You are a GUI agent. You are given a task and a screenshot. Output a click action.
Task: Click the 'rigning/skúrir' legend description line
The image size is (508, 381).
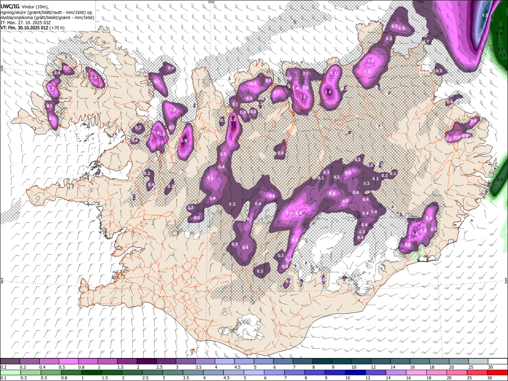click(x=46, y=12)
